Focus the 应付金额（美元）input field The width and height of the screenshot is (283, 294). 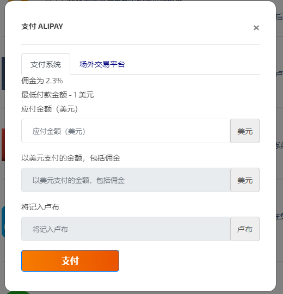126,131
